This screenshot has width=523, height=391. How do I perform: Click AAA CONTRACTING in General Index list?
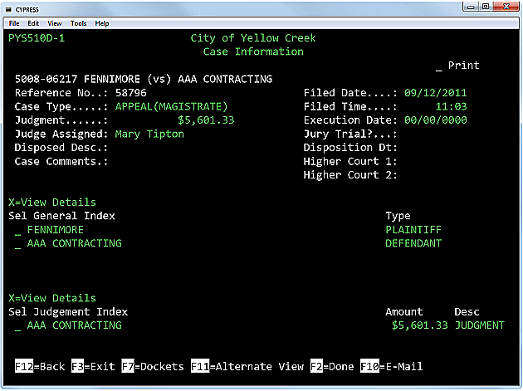(x=75, y=243)
